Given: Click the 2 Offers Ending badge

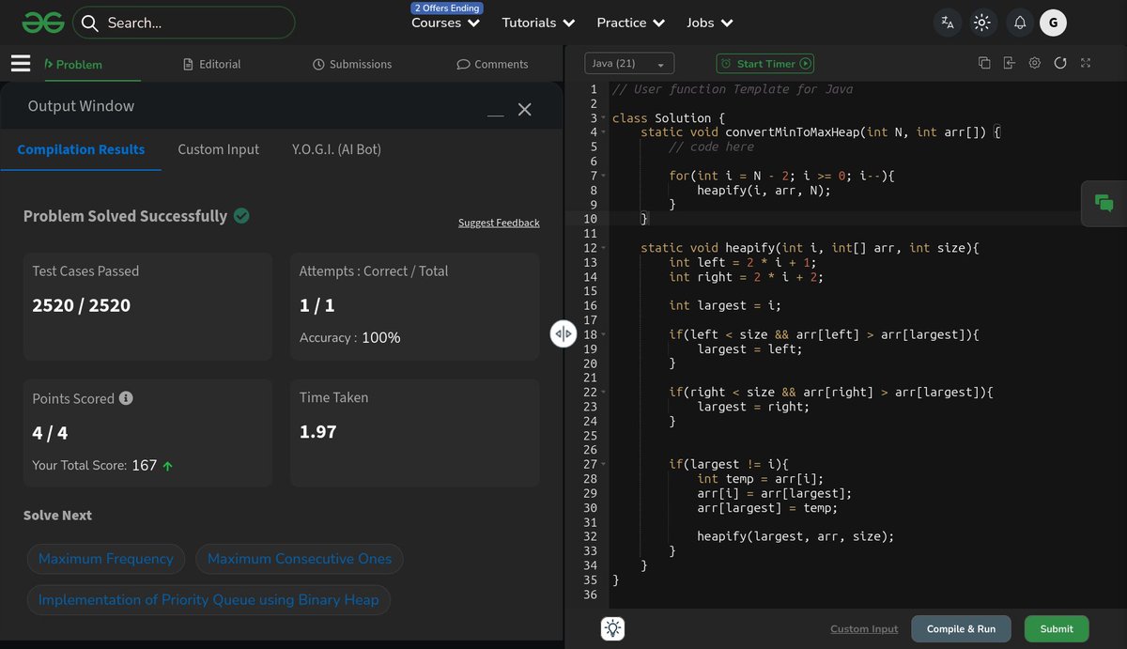Looking at the screenshot, I should pos(447,8).
